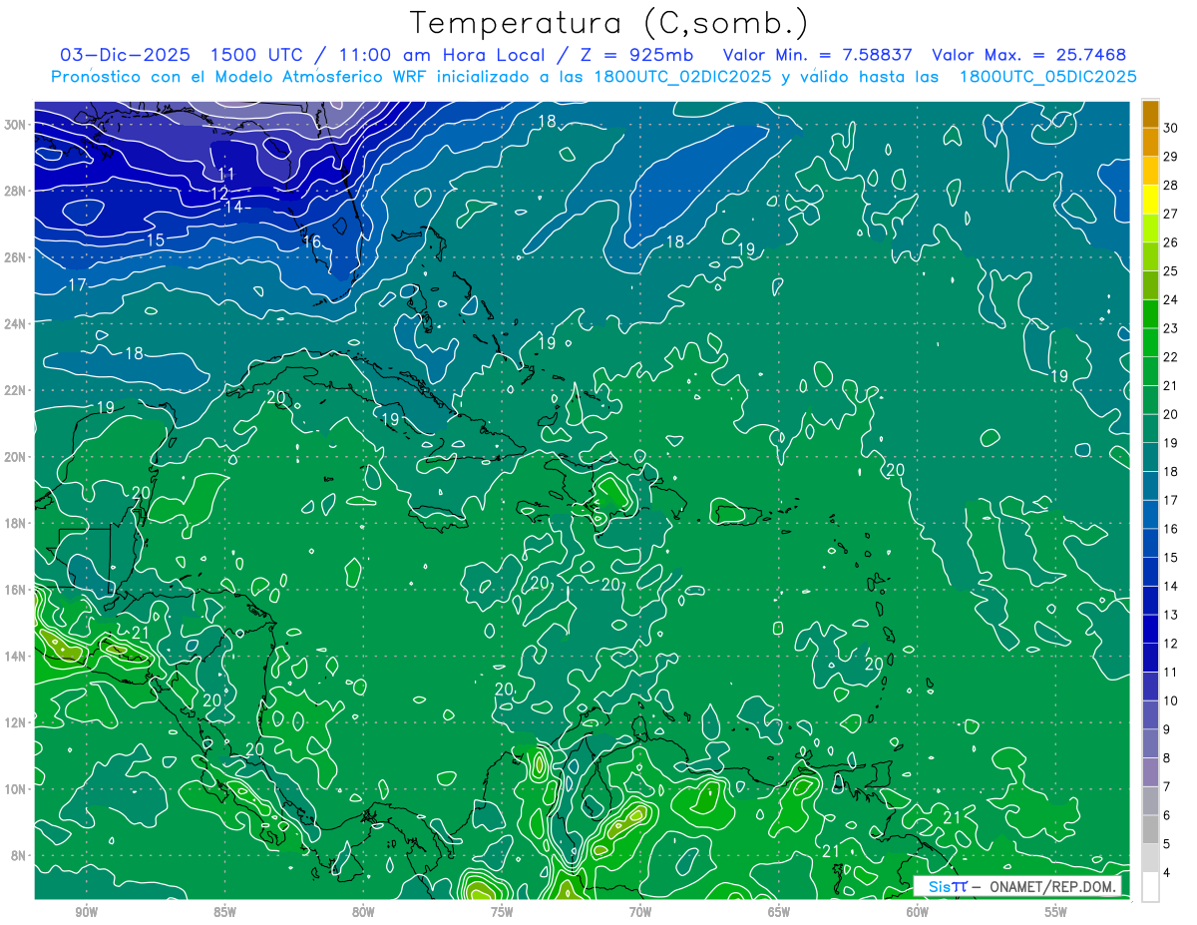Screen dimensions: 1197x925
Task: Click the color legend value 13
Action: click(x=1171, y=615)
